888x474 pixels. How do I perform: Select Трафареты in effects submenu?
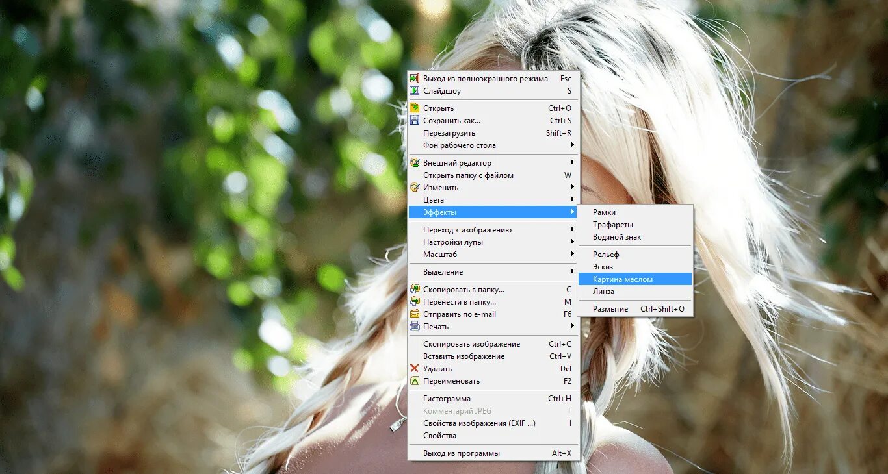(635, 225)
